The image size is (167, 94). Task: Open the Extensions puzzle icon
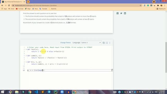(158, 5)
